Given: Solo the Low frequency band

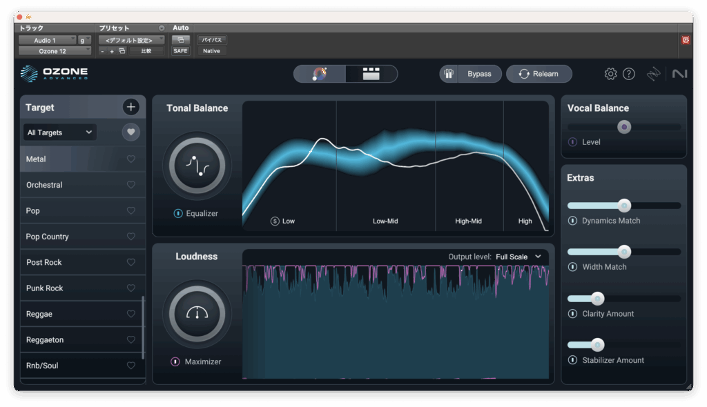Looking at the screenshot, I should coord(275,221).
